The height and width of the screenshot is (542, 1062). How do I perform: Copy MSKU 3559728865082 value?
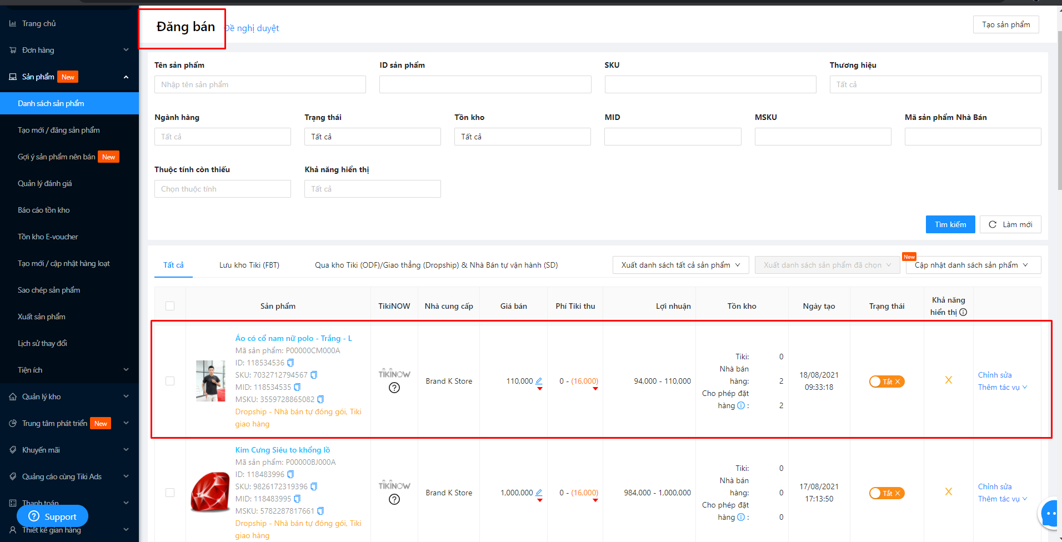[320, 399]
